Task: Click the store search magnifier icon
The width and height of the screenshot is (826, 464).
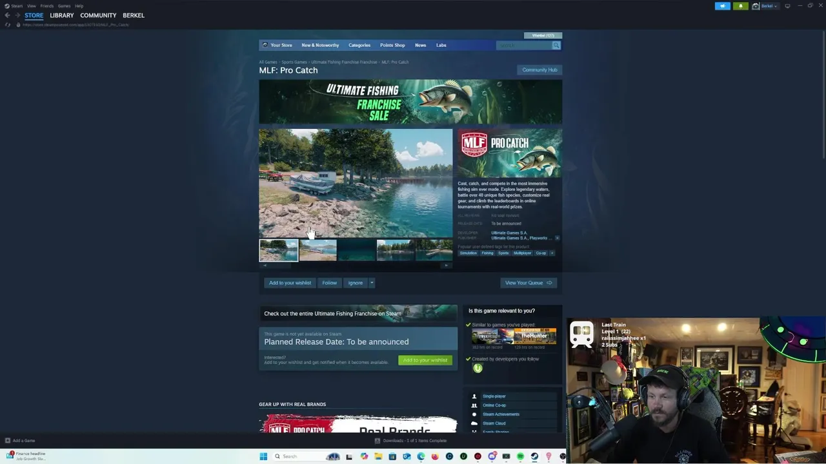Action: 556,45
